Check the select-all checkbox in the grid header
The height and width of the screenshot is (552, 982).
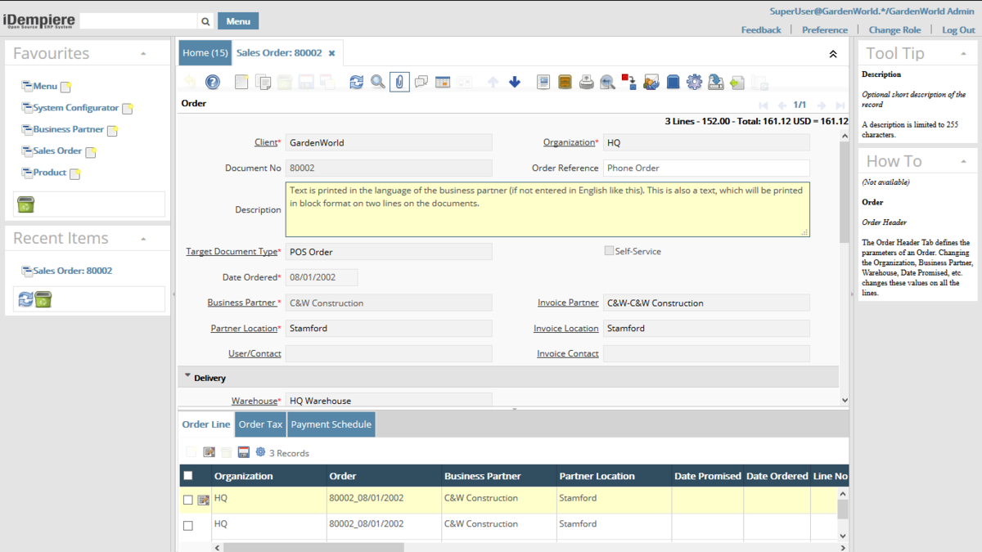188,476
